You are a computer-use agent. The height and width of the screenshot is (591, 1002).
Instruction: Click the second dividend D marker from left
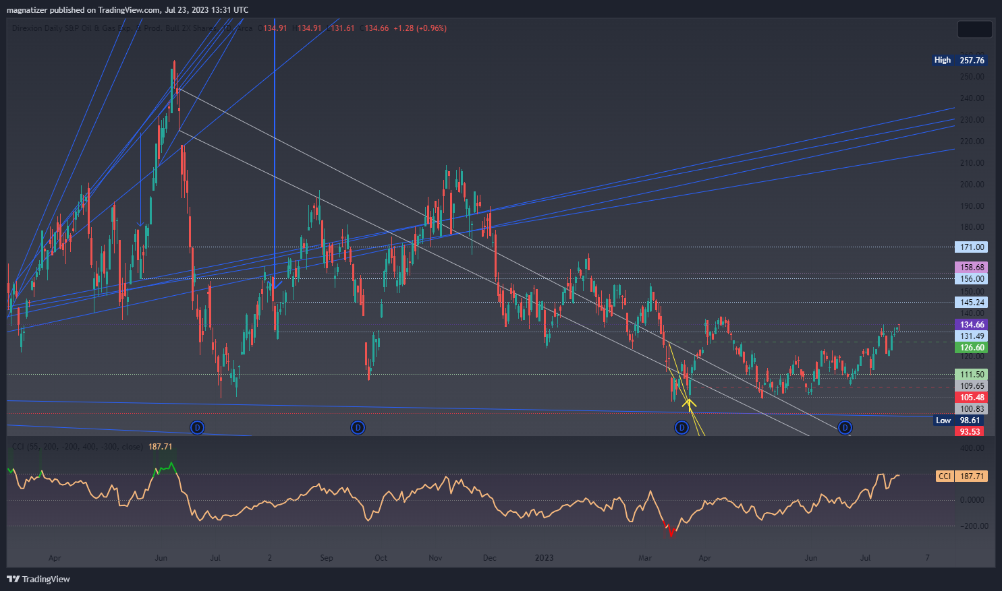click(358, 427)
